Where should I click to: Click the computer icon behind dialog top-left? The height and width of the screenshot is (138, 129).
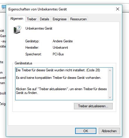click(x=4, y=7)
